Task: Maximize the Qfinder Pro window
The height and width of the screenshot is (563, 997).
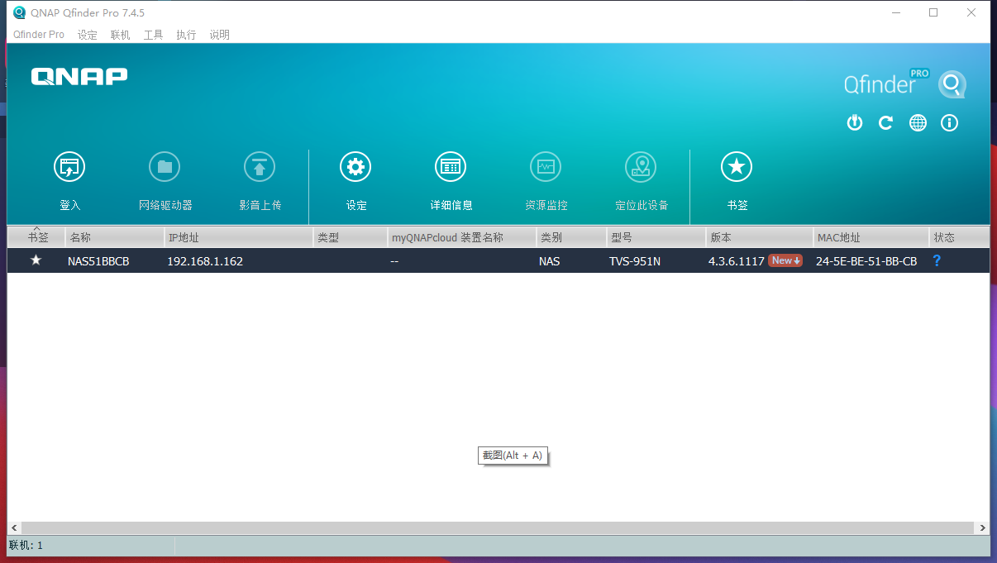Action: click(x=933, y=12)
